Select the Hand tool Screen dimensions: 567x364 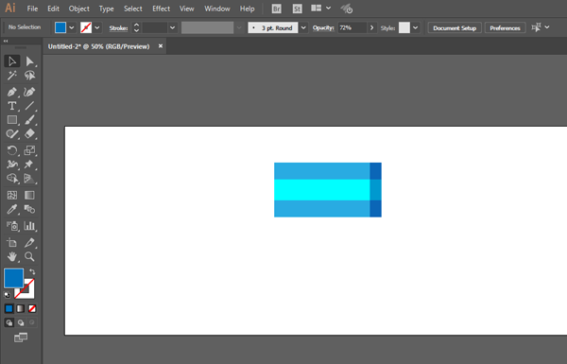[11, 256]
